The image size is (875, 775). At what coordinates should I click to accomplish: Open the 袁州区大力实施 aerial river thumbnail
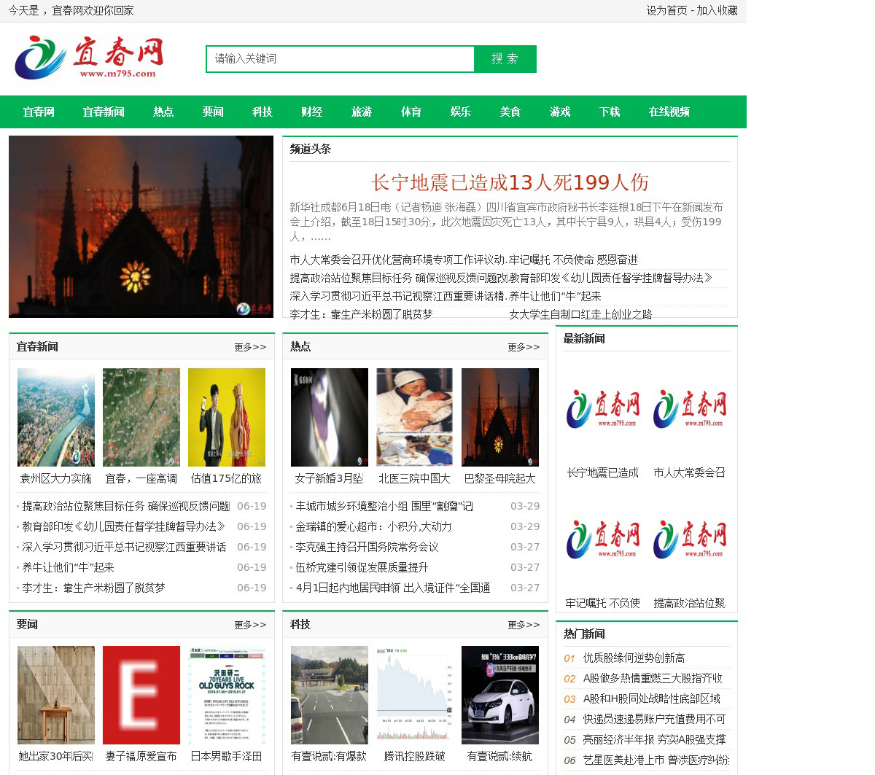click(x=56, y=417)
